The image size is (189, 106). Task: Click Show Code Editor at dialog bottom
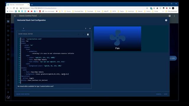click(x=23, y=94)
